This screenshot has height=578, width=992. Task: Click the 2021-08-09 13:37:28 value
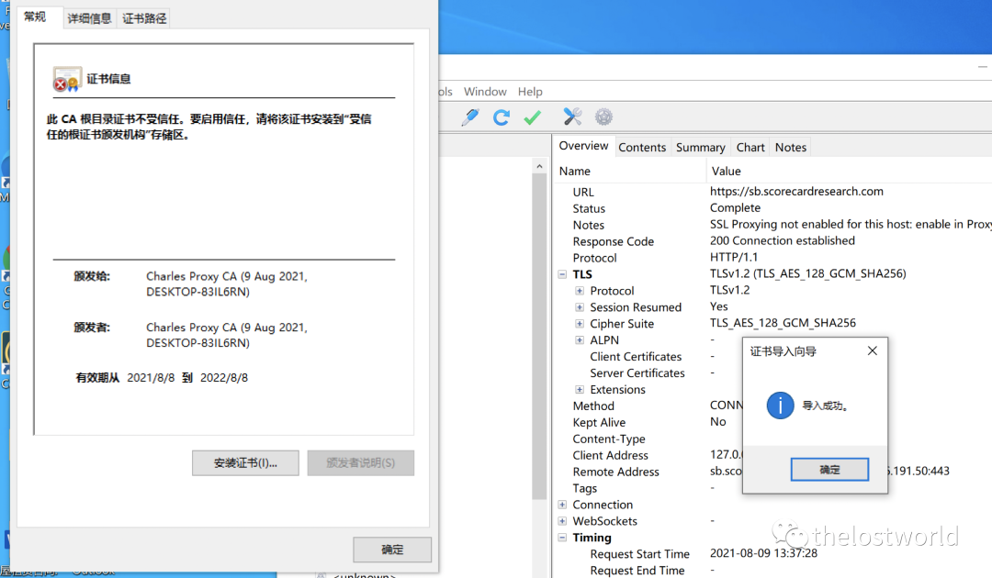(763, 552)
